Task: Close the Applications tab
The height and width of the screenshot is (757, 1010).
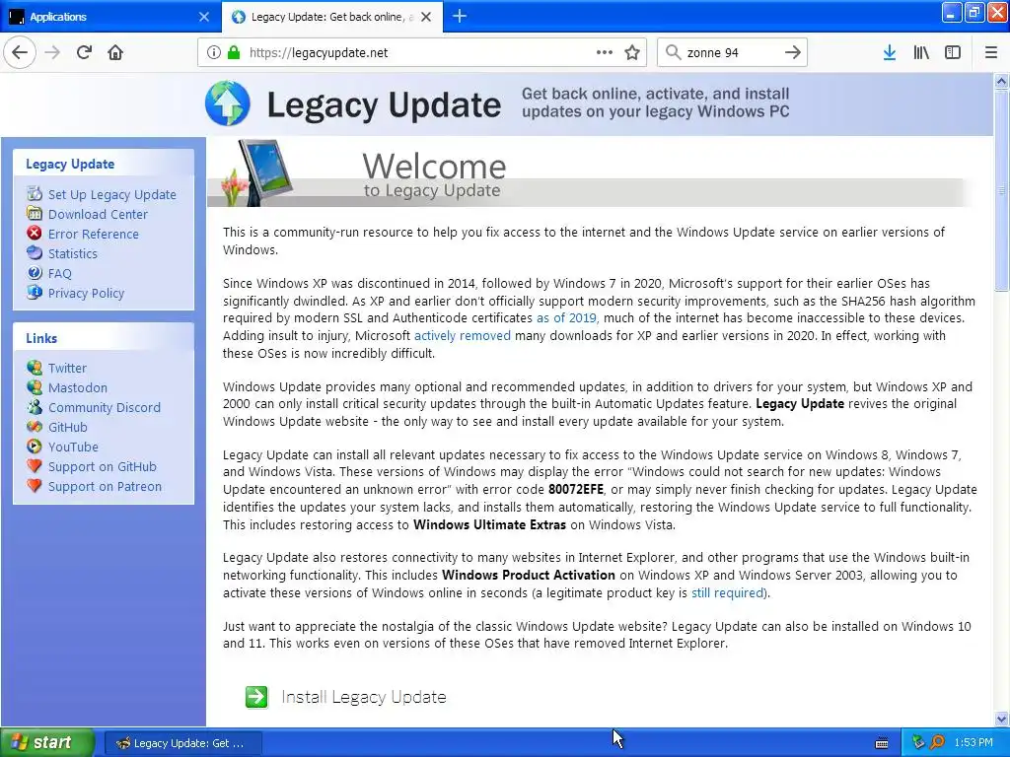Action: (x=204, y=17)
